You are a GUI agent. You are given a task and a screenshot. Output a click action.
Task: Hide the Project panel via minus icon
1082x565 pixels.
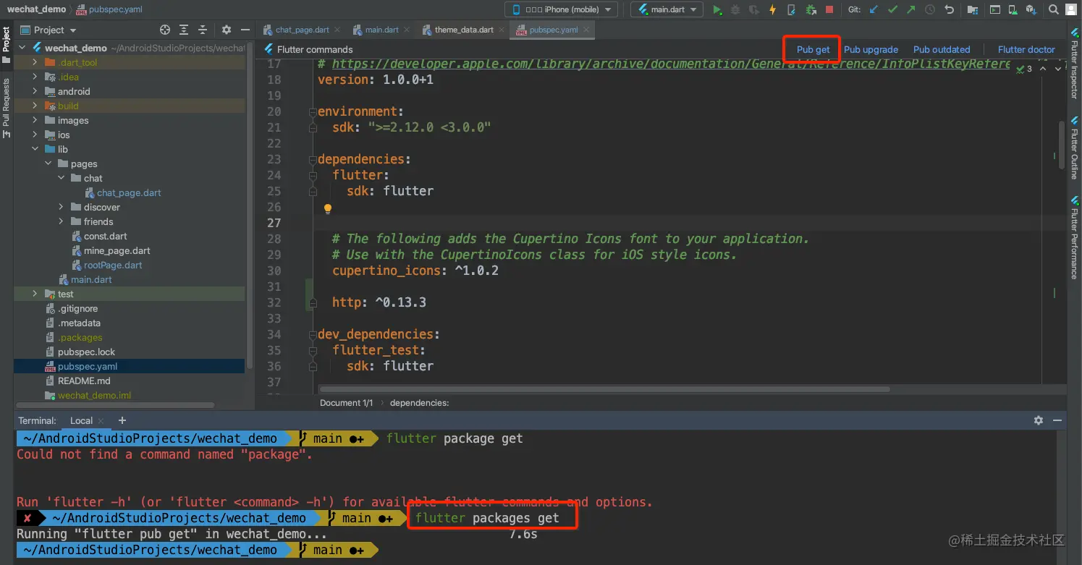(245, 30)
